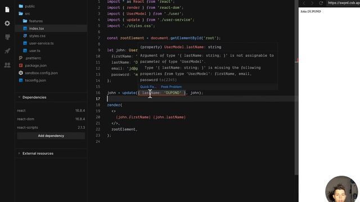Click the .prettierrc Prettier icon
The image size is (360, 202).
tap(21, 58)
